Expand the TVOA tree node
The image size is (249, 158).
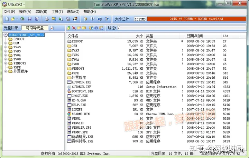[x=6, y=55]
